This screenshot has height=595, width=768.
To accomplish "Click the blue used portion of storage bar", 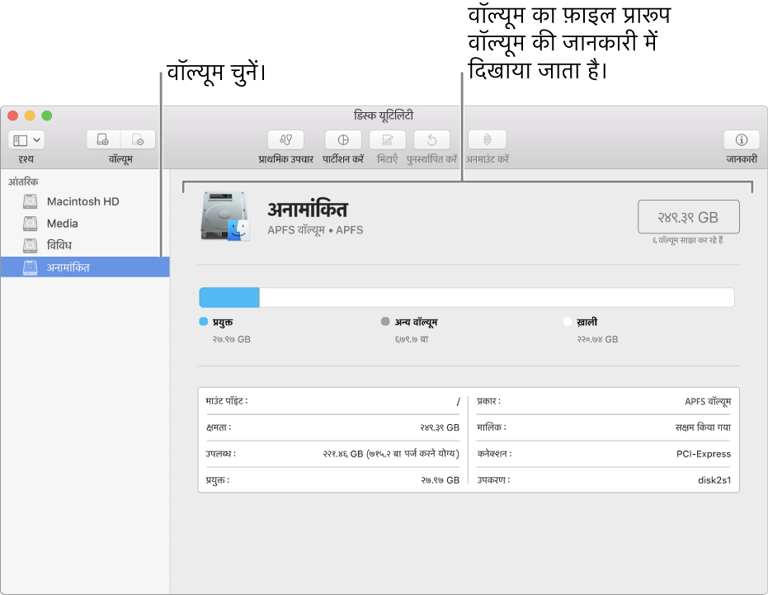I will pos(229,297).
